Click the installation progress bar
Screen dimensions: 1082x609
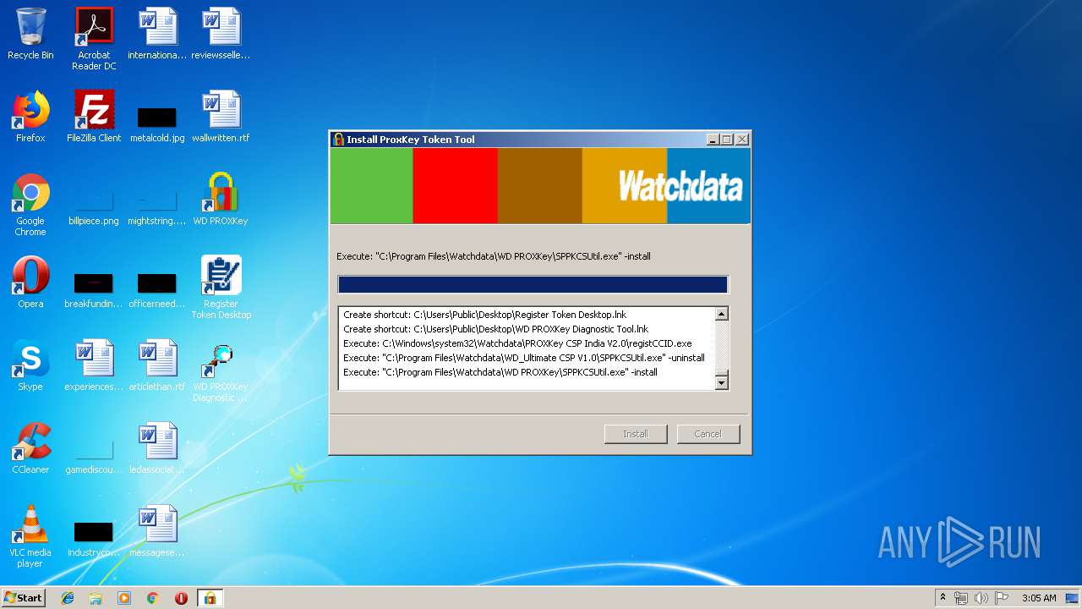point(533,284)
